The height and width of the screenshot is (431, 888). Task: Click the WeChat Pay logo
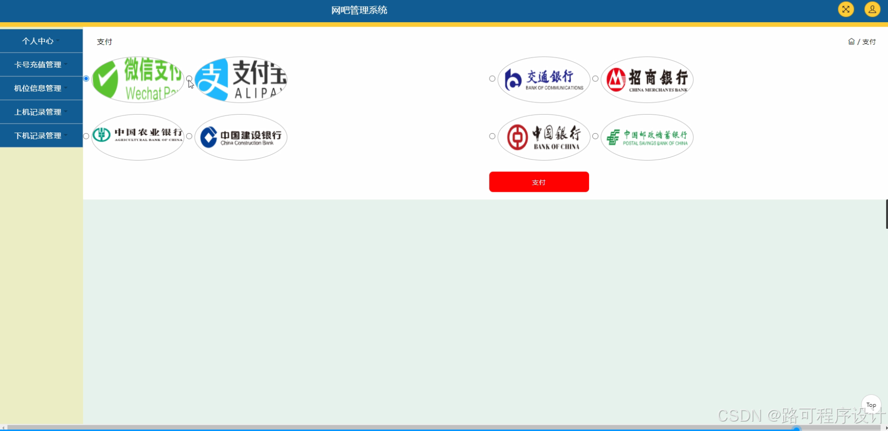[138, 79]
